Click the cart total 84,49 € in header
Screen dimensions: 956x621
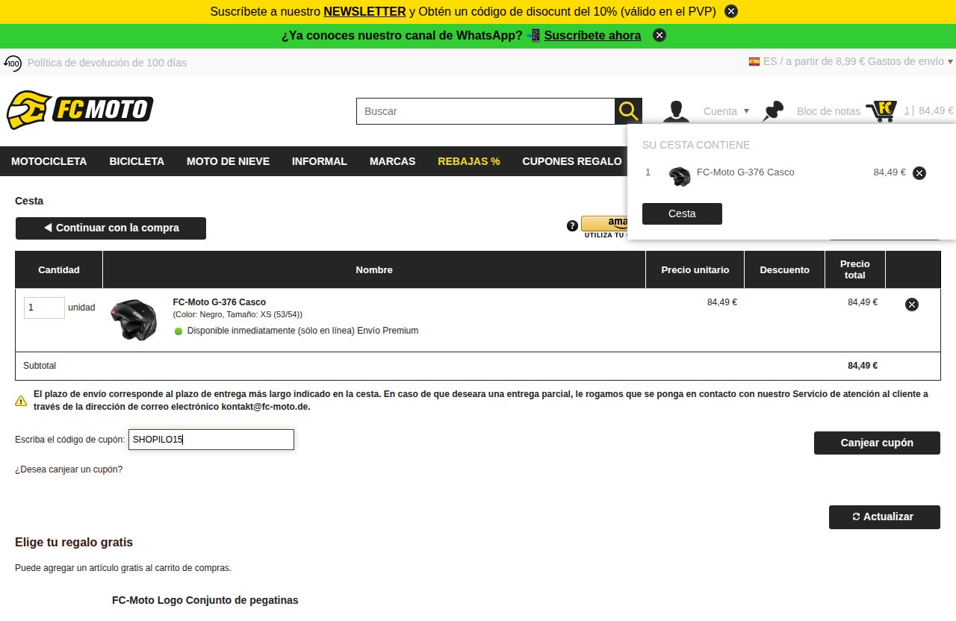click(x=936, y=110)
